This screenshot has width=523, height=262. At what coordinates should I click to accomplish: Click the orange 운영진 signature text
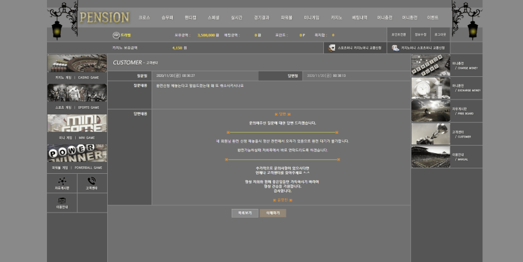click(x=282, y=200)
